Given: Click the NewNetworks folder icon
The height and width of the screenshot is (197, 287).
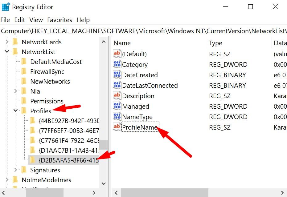Looking at the screenshot, I should (24, 81).
